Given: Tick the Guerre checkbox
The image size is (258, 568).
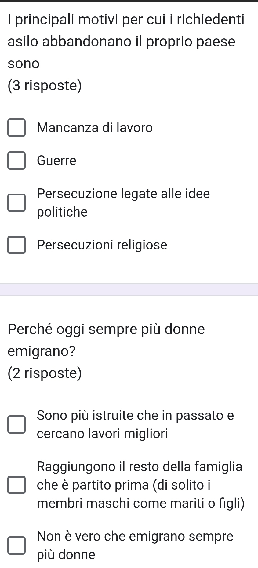Looking at the screenshot, I should [x=16, y=161].
